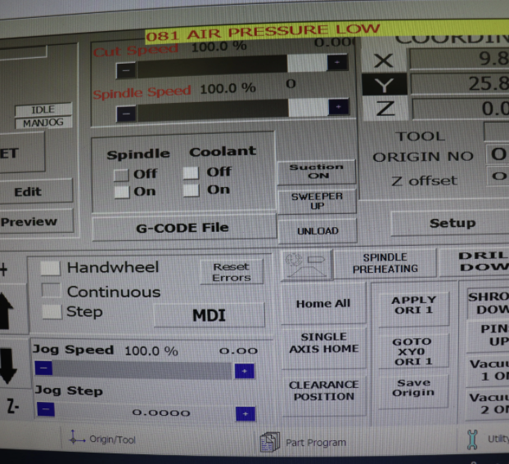509x464 pixels.
Task: Check the Step jog mode option
Action: [x=51, y=311]
